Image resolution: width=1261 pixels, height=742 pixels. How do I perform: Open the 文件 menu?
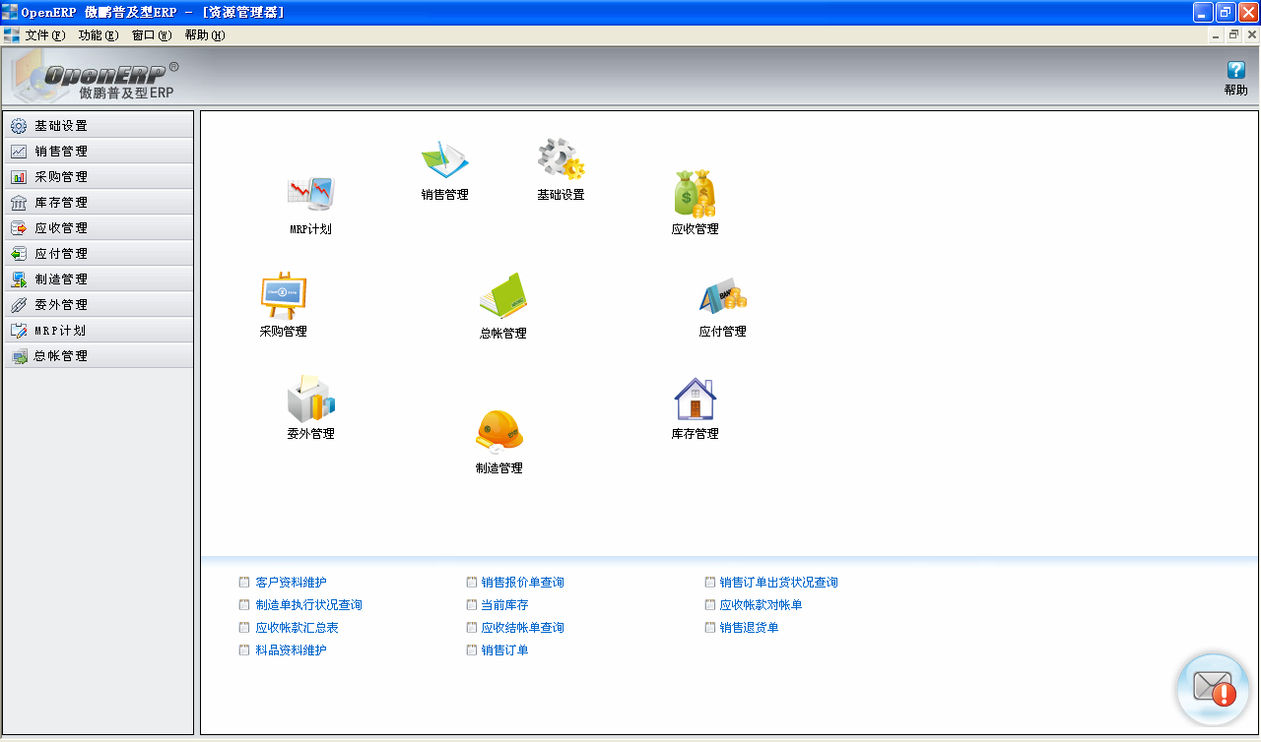tap(43, 35)
